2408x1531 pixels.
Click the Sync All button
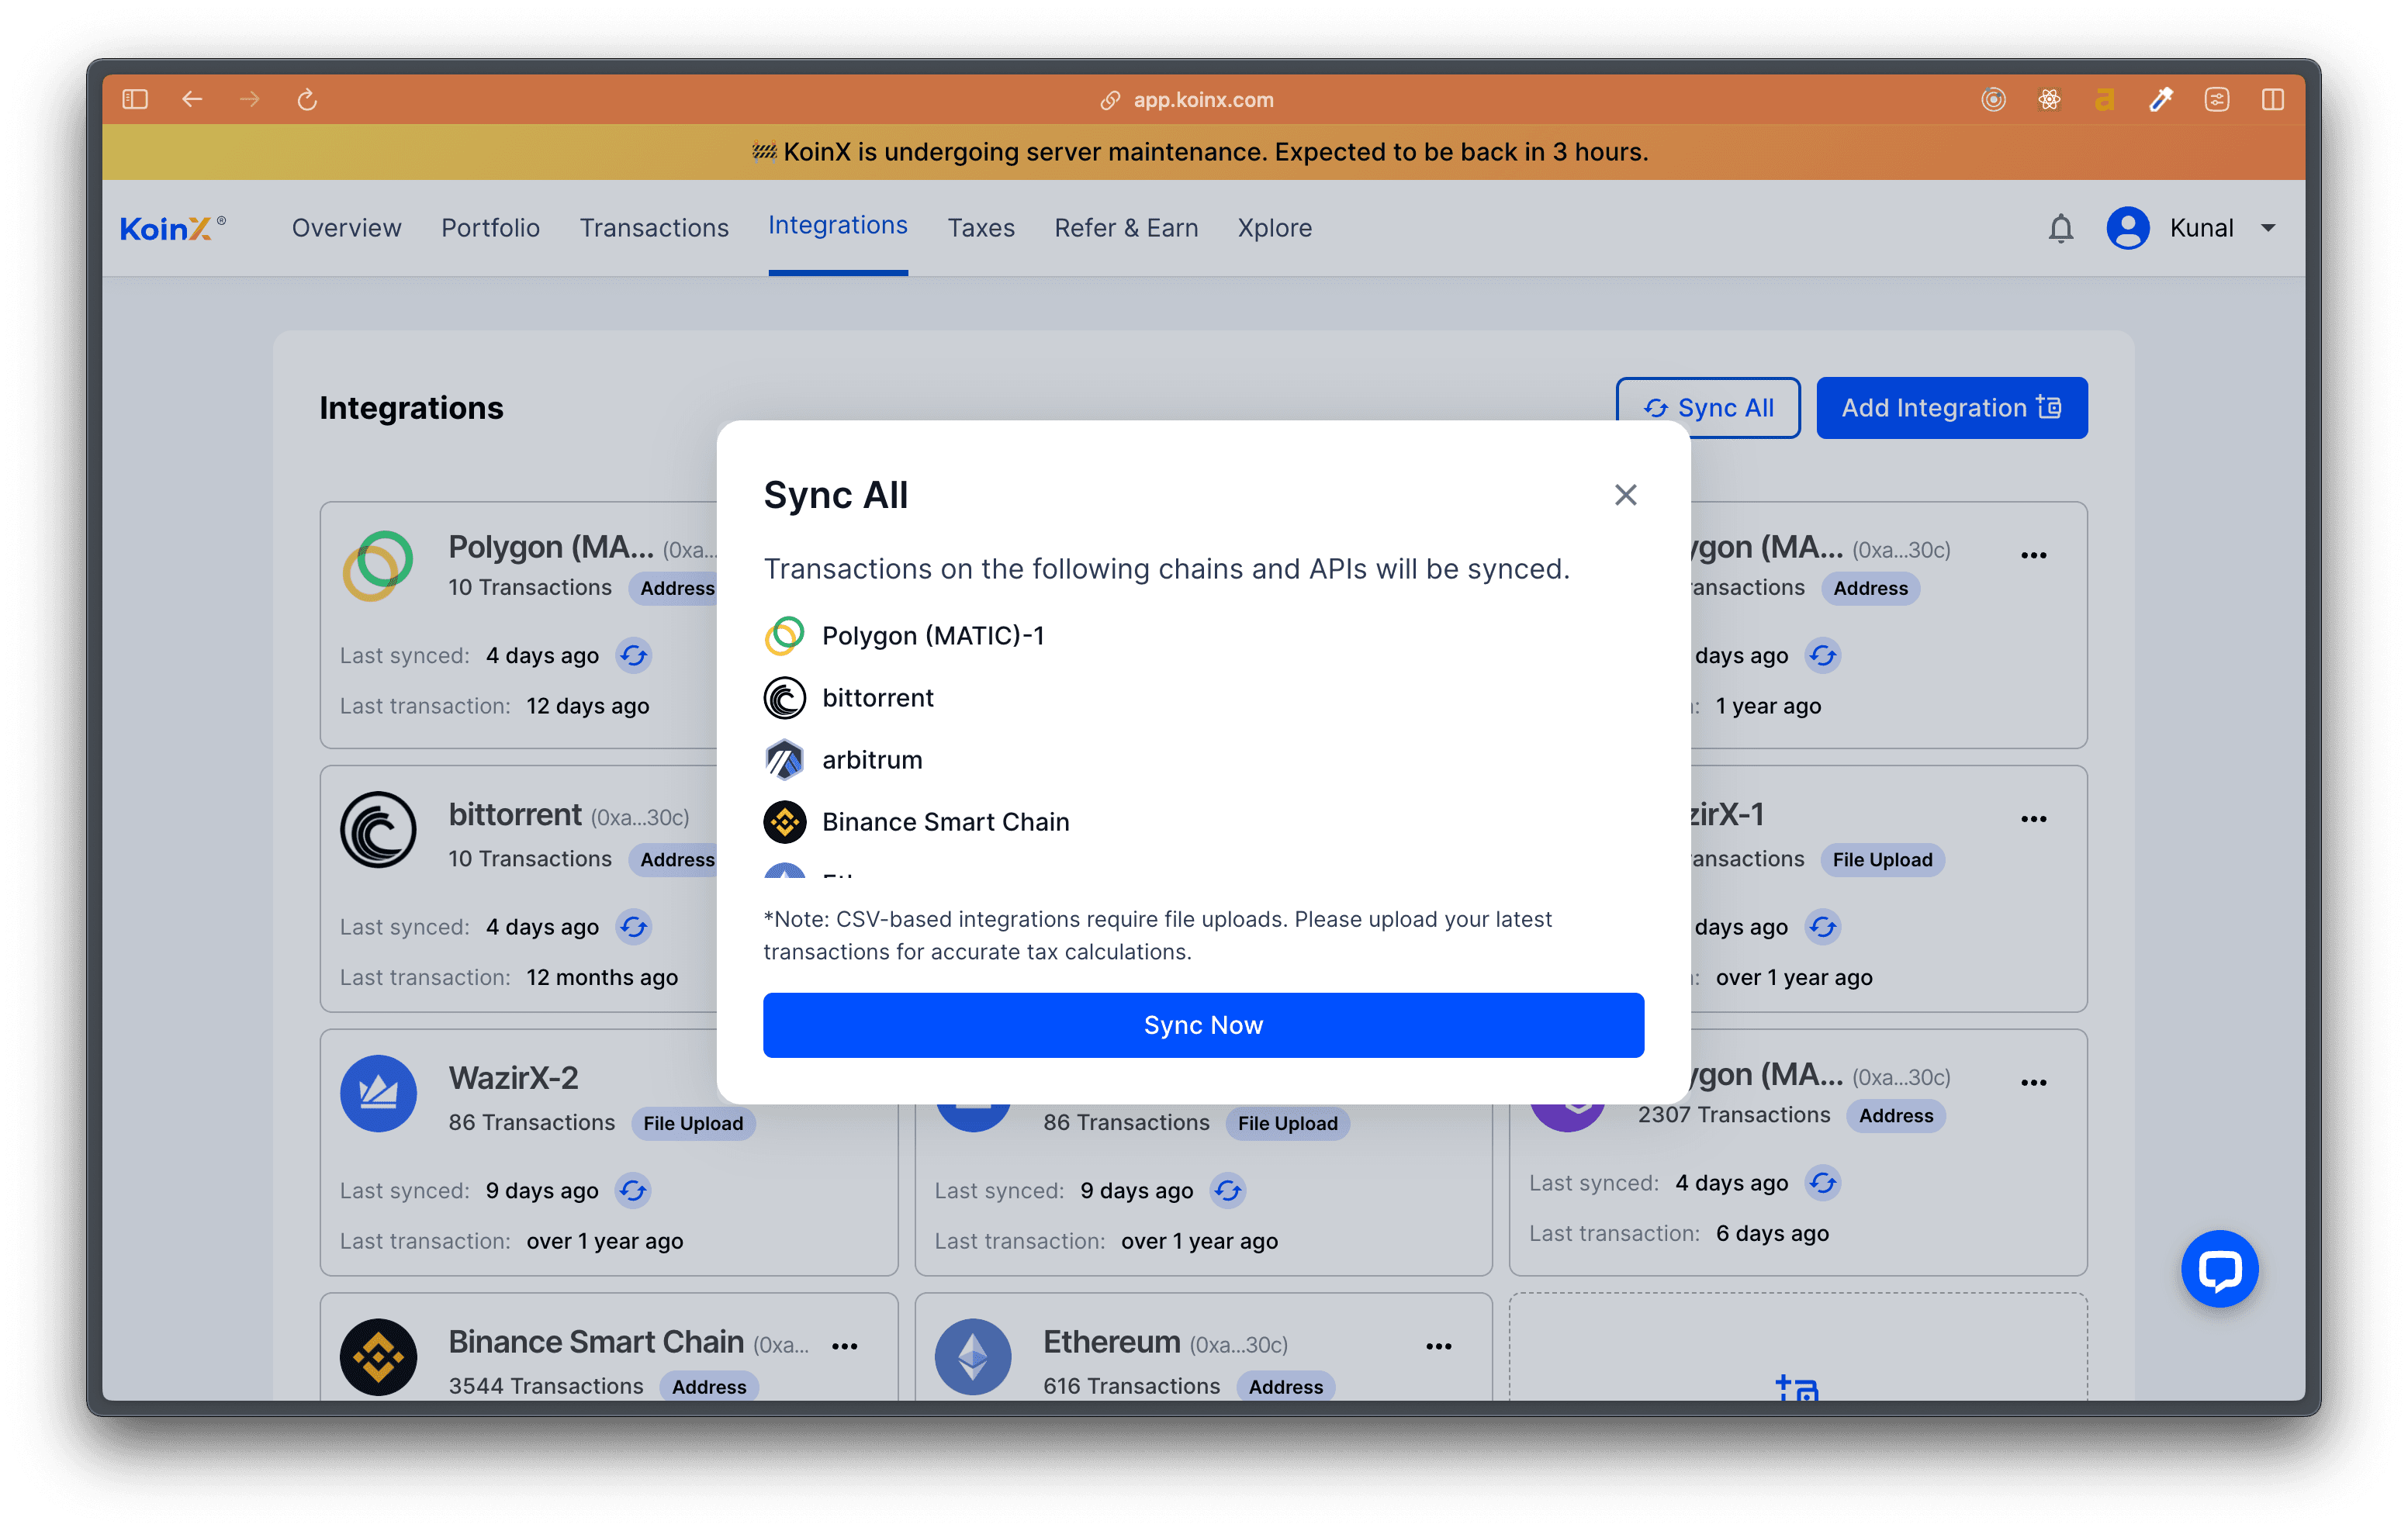click(1708, 408)
